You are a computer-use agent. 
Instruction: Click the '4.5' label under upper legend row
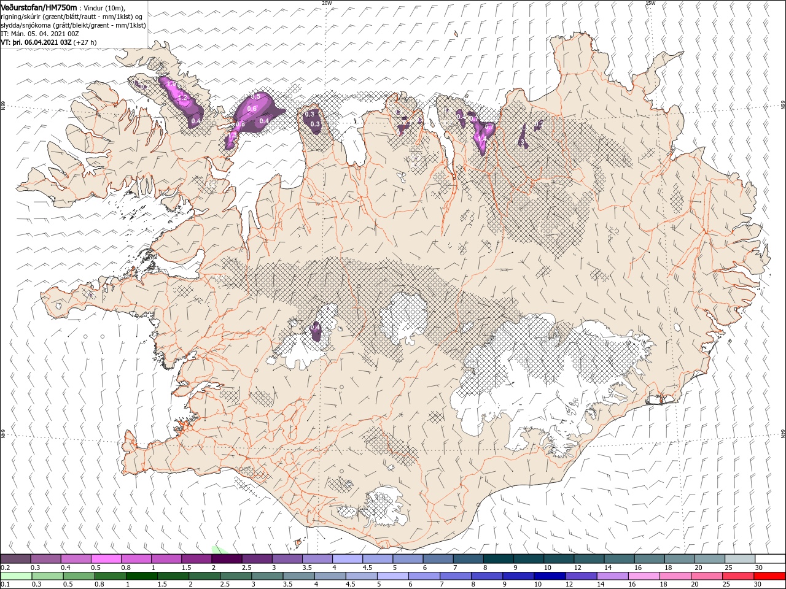pos(367,568)
